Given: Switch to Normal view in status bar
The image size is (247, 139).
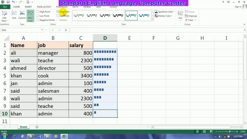Looking at the screenshot, I should point(197,131).
